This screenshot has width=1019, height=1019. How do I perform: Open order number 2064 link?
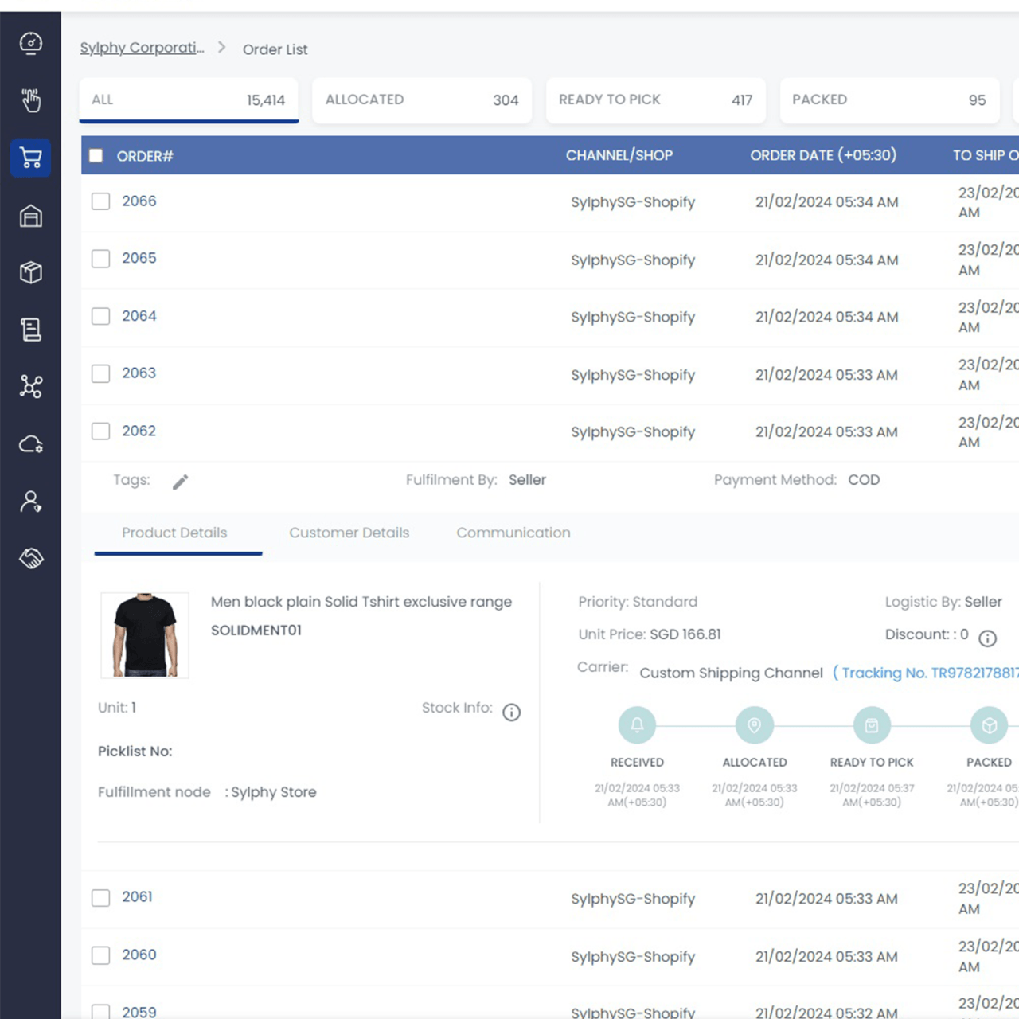click(139, 316)
